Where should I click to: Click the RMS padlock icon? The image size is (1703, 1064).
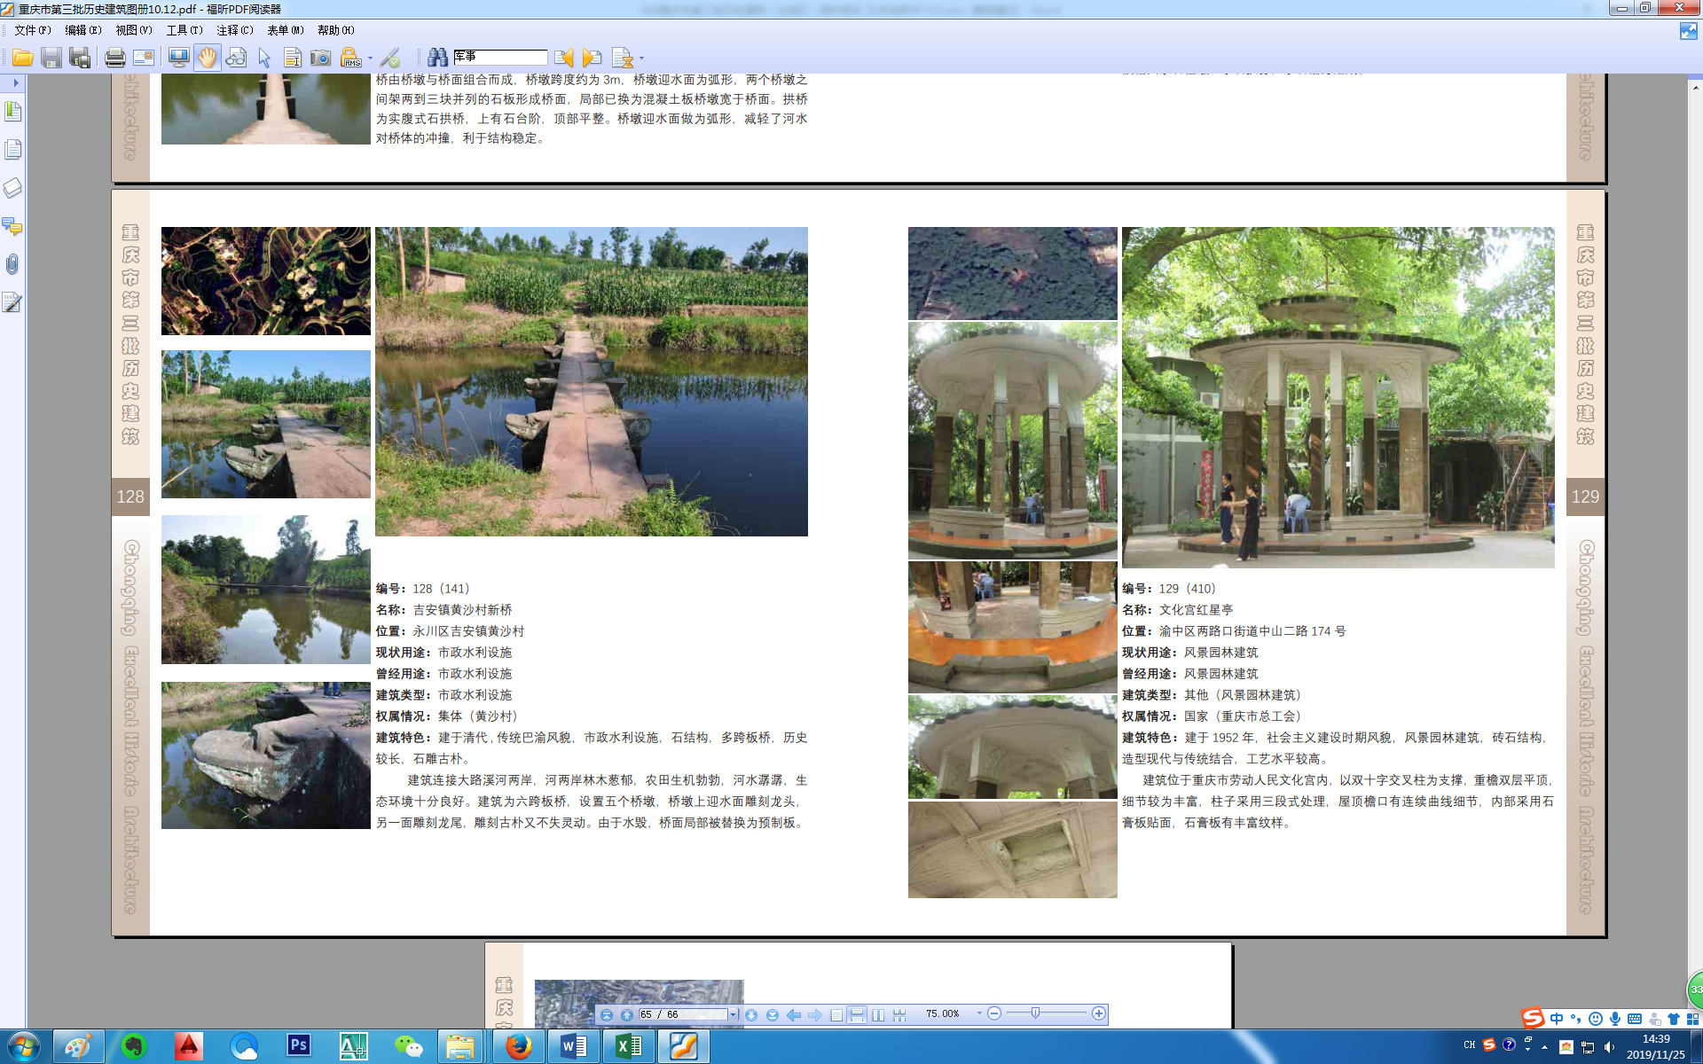coord(350,58)
